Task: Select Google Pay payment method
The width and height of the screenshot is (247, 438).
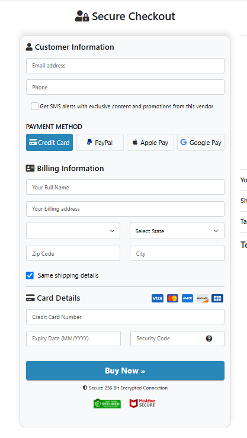Action: (x=201, y=143)
